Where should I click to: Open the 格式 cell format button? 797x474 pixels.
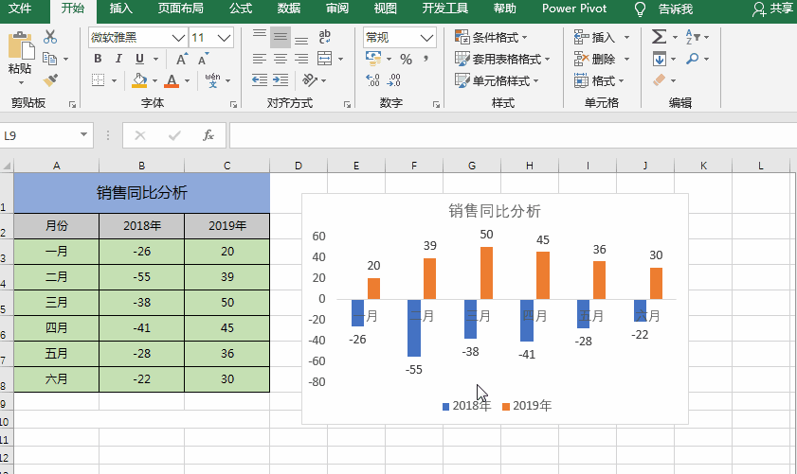599,80
